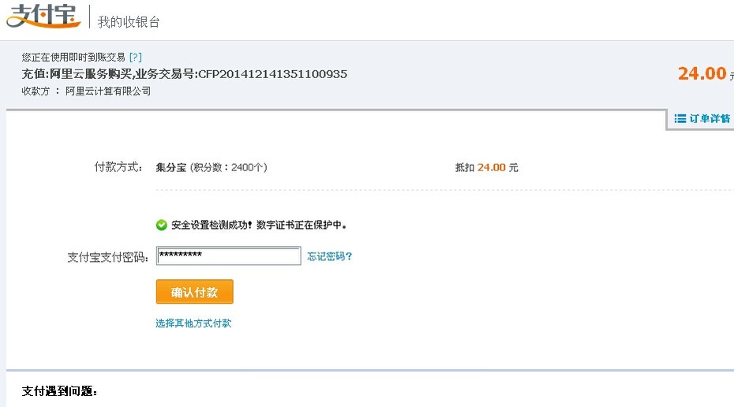Click the Alipay logo

(43, 16)
